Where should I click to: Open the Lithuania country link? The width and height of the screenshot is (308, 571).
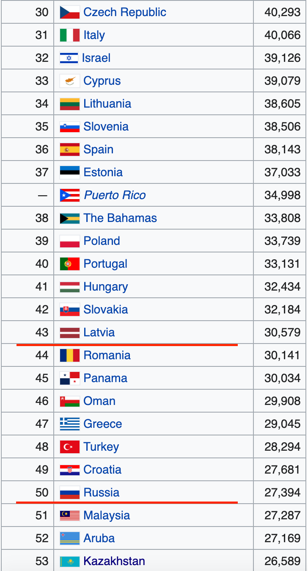click(x=107, y=104)
